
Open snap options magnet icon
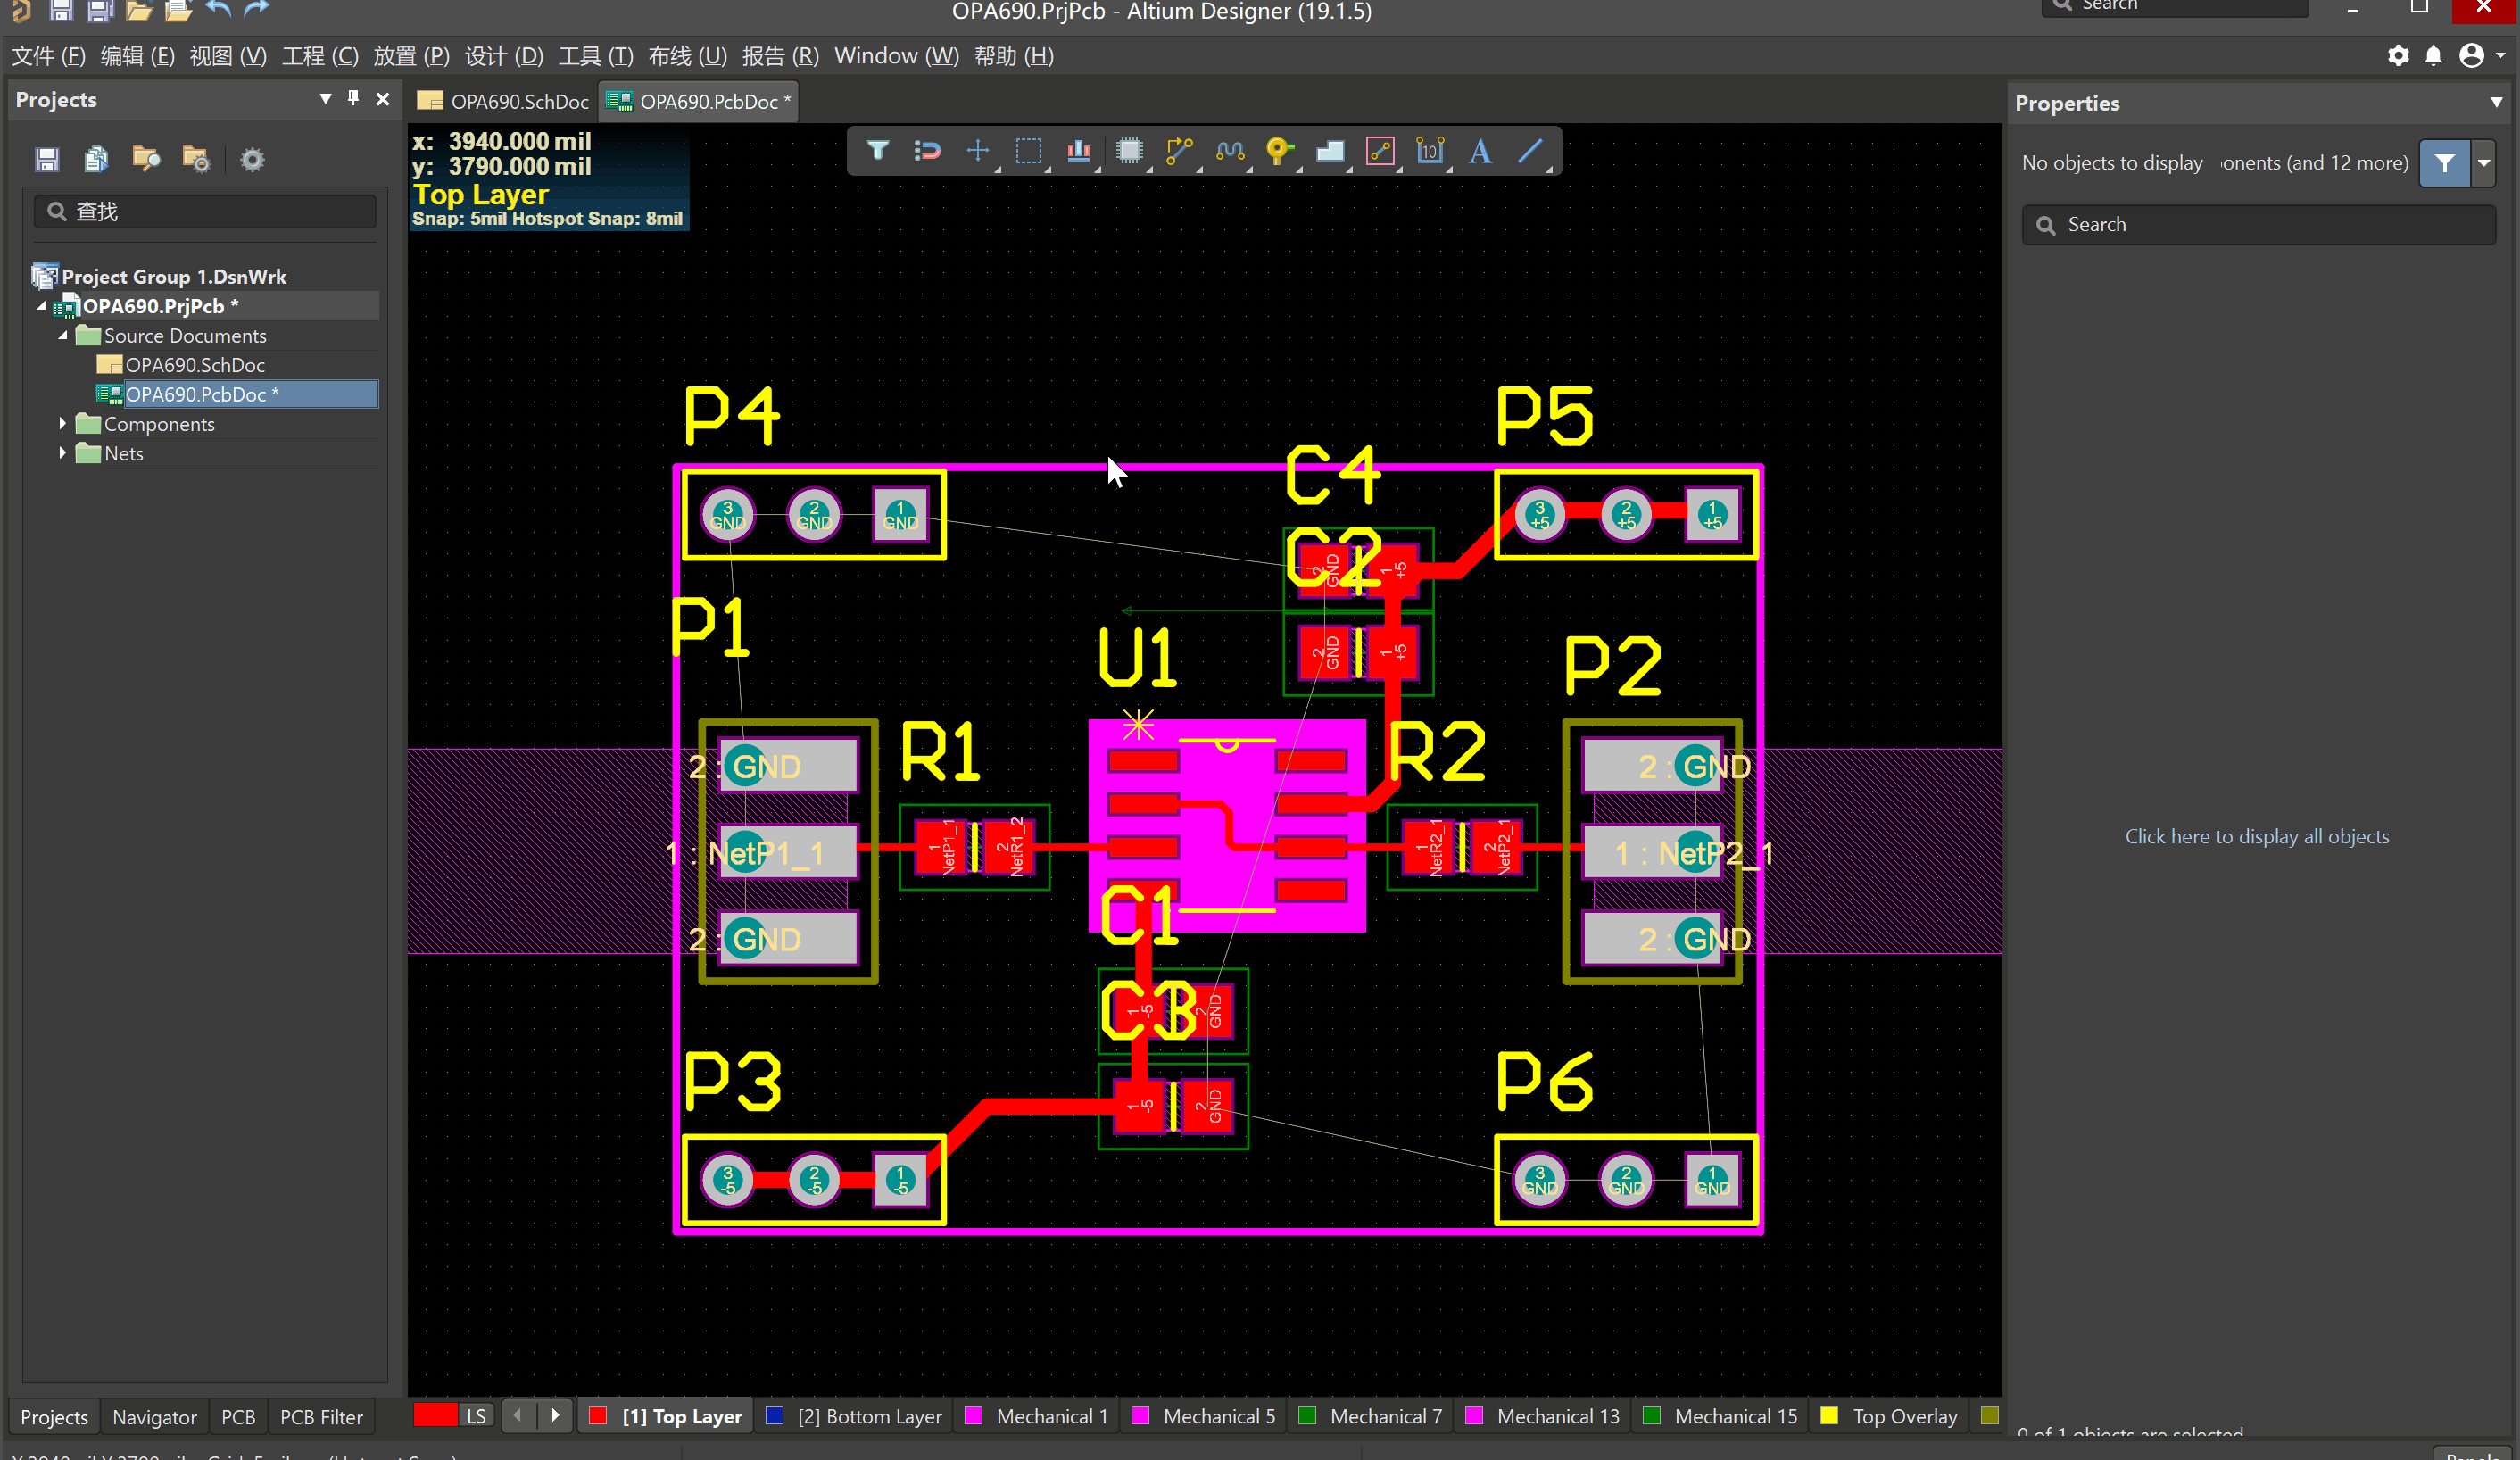tap(927, 151)
